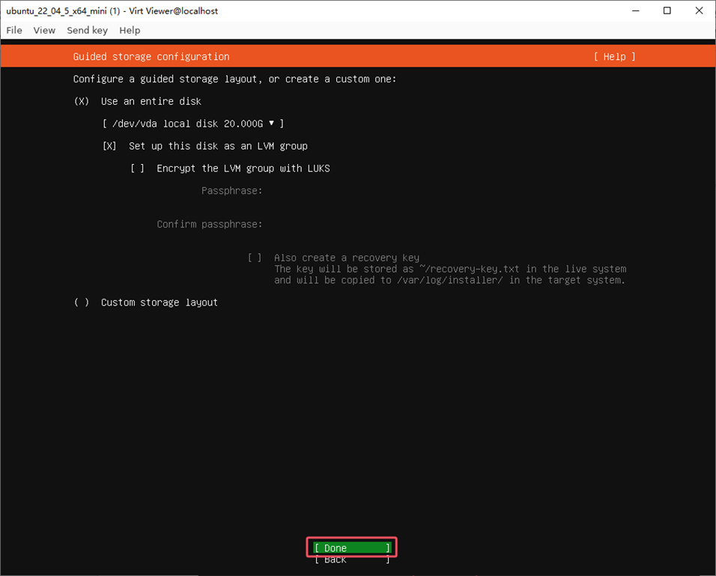Open the Help menu in Virt Viewer
The image size is (716, 576).
(x=130, y=30)
